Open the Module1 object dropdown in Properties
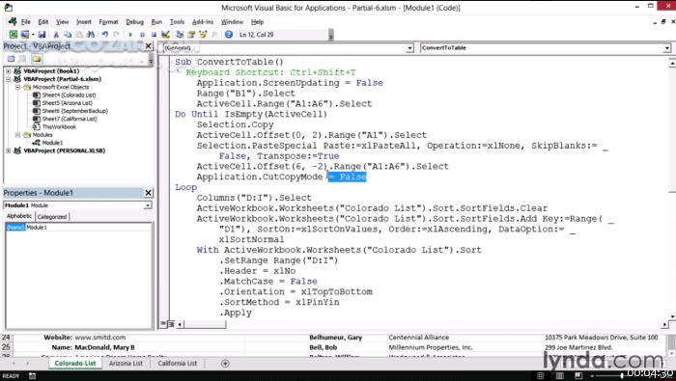676x381 pixels. coord(148,205)
